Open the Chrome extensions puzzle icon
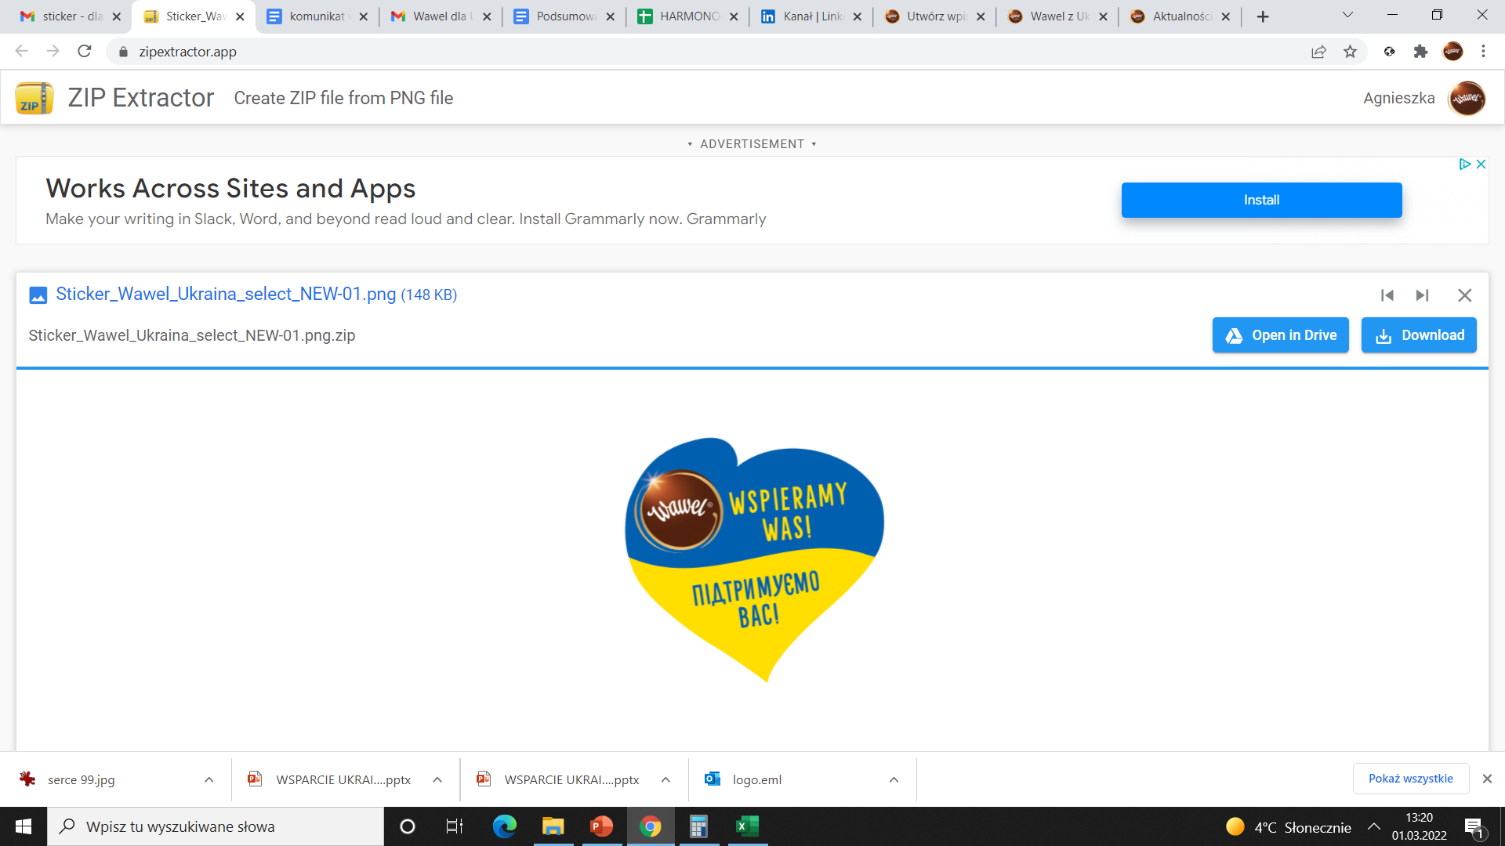 coord(1420,52)
